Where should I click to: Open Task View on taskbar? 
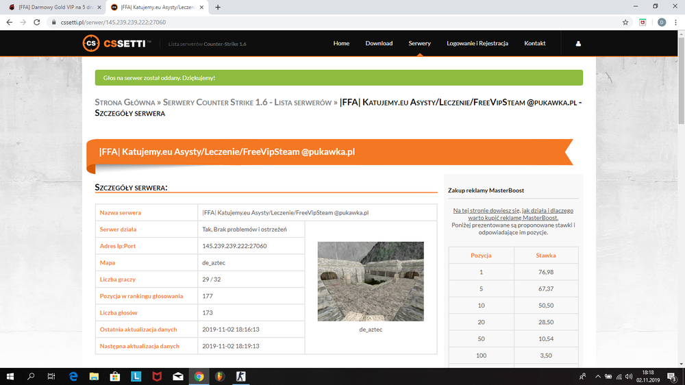(51, 376)
